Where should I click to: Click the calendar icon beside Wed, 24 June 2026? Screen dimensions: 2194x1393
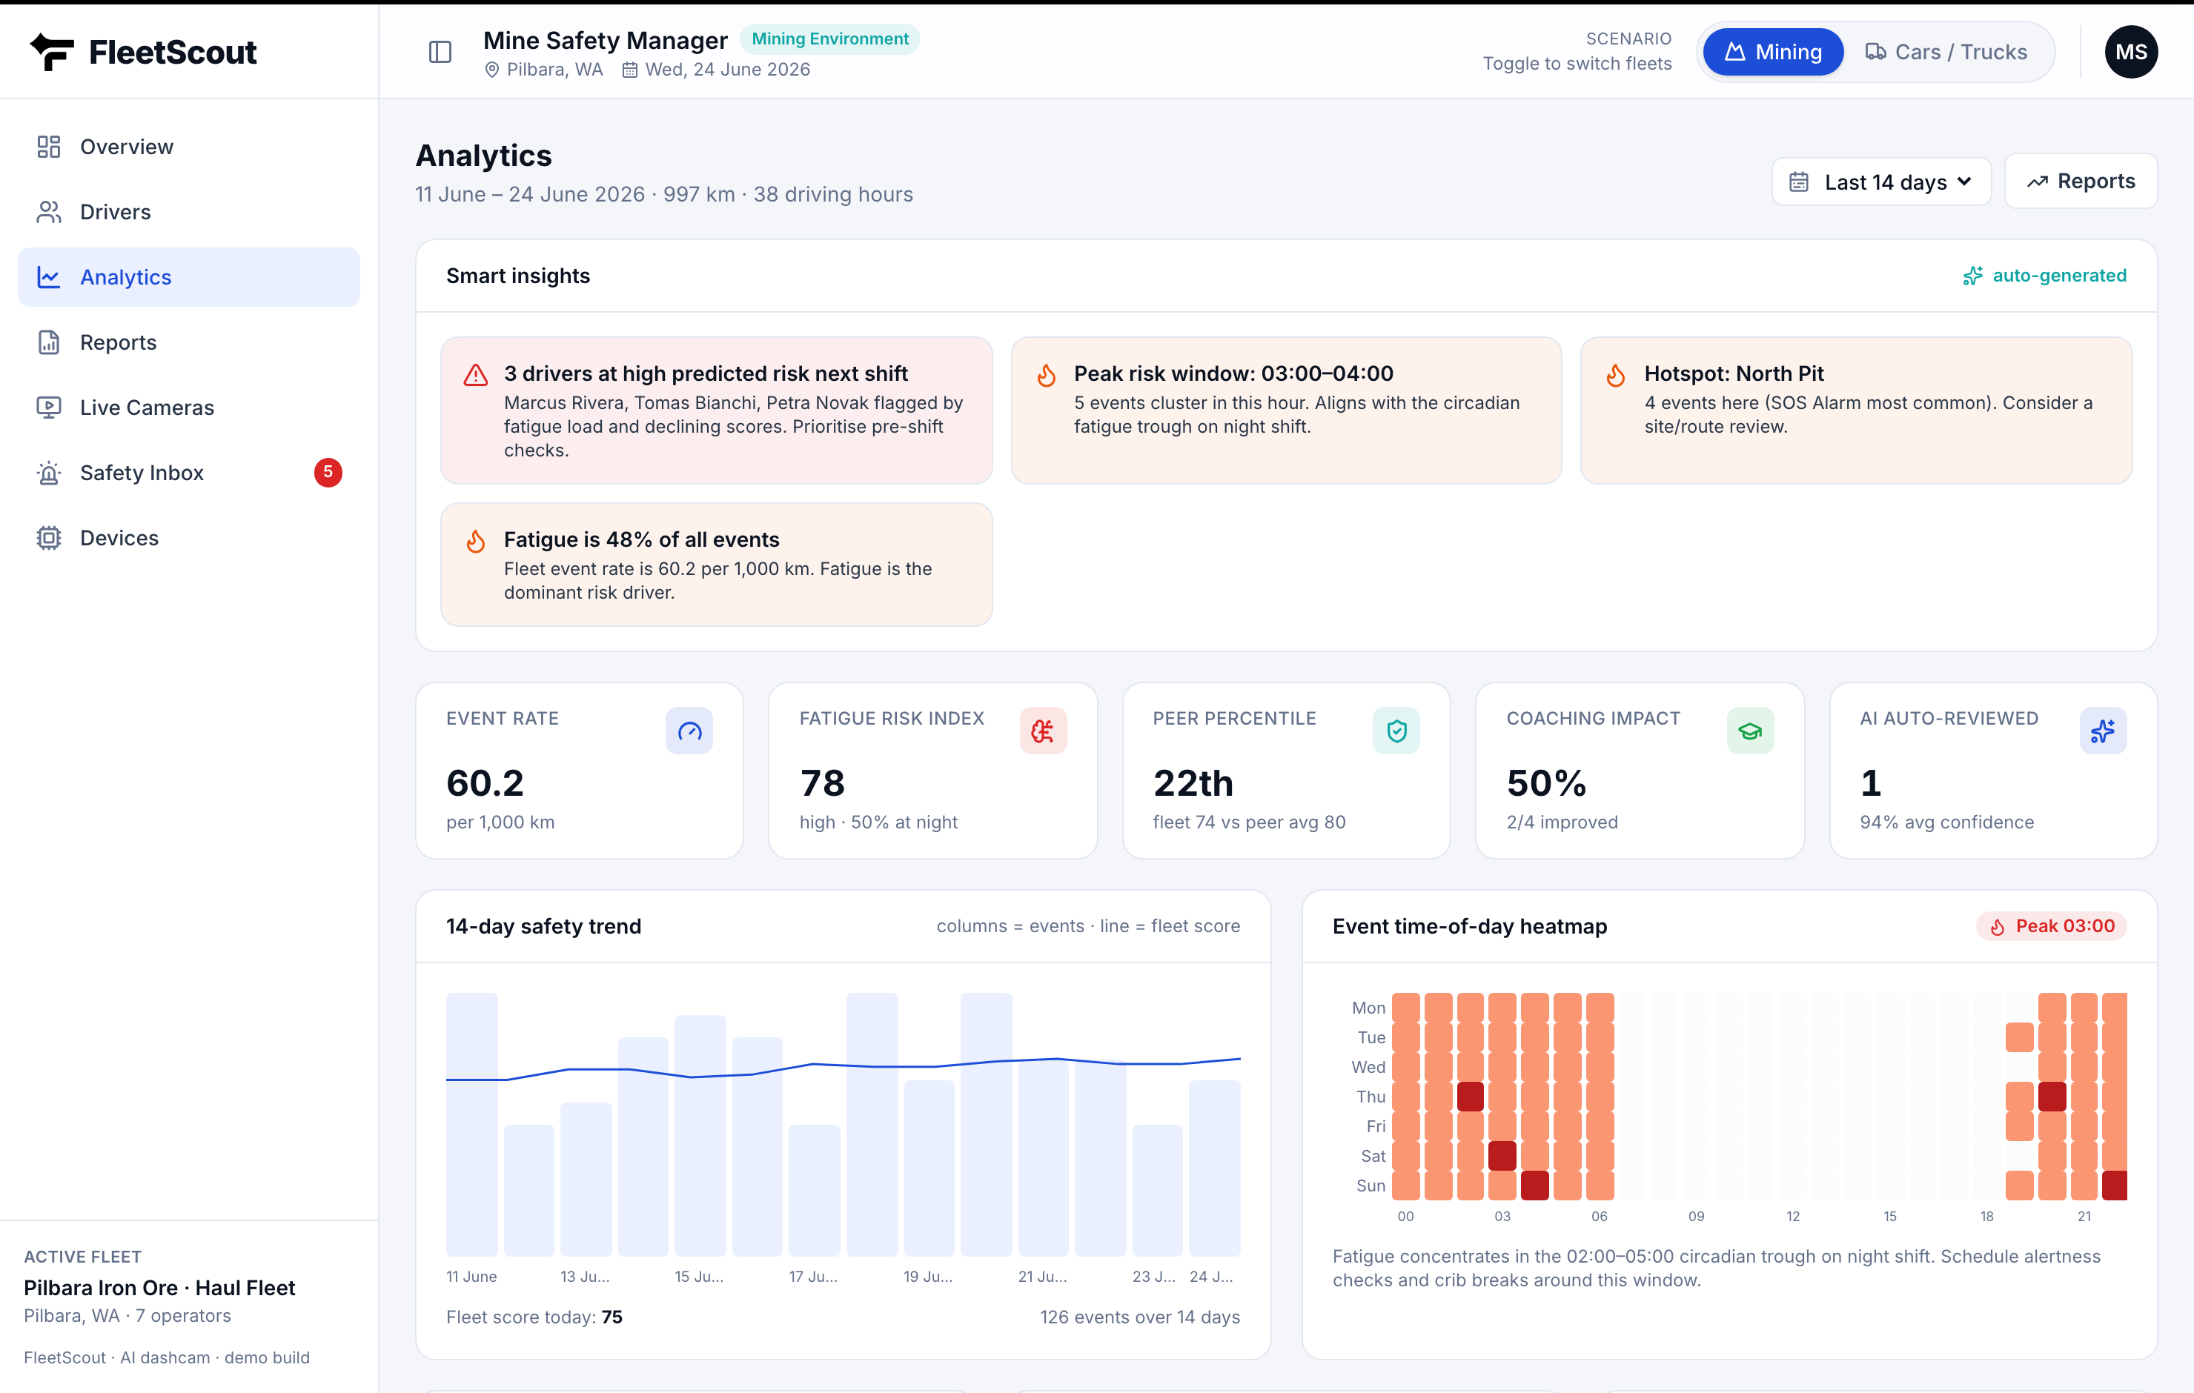[629, 70]
